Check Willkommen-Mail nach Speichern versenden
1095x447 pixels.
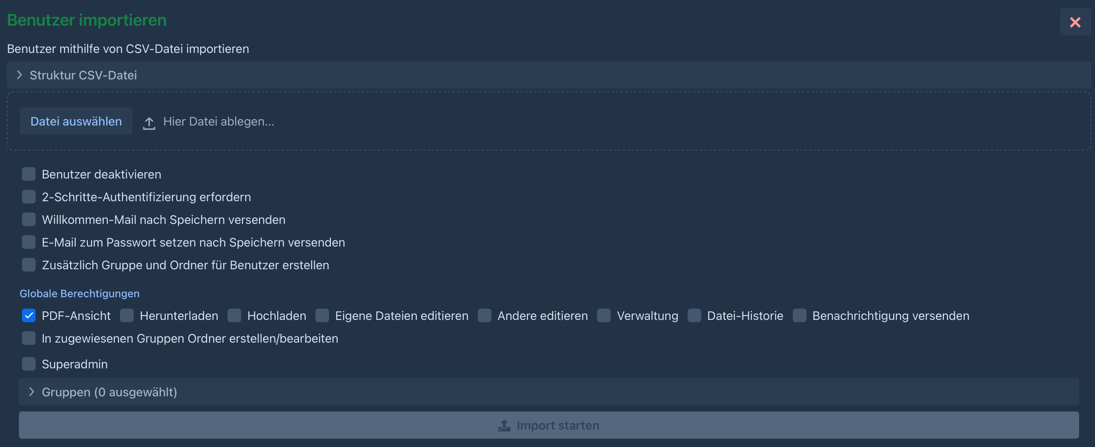pos(28,219)
